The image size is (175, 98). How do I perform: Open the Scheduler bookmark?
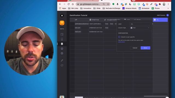144,8
